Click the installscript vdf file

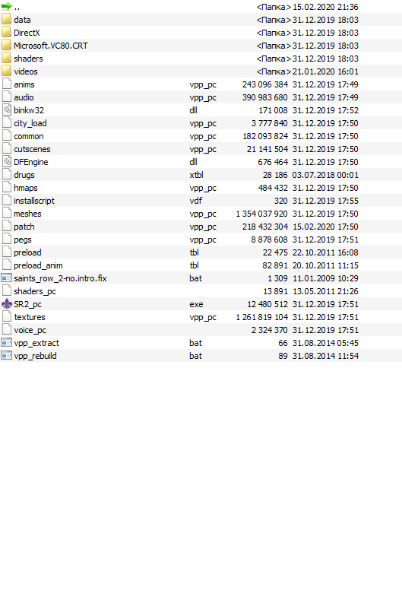click(x=201, y=201)
